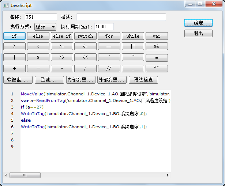
Task: Insert the >= operator
Action: tap(62, 46)
